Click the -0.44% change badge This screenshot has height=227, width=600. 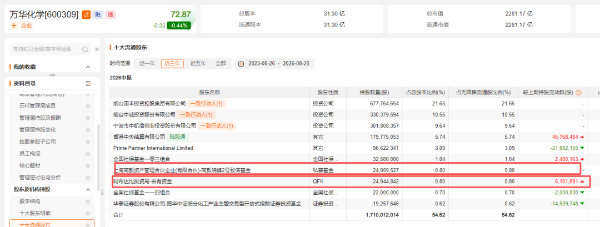click(179, 26)
